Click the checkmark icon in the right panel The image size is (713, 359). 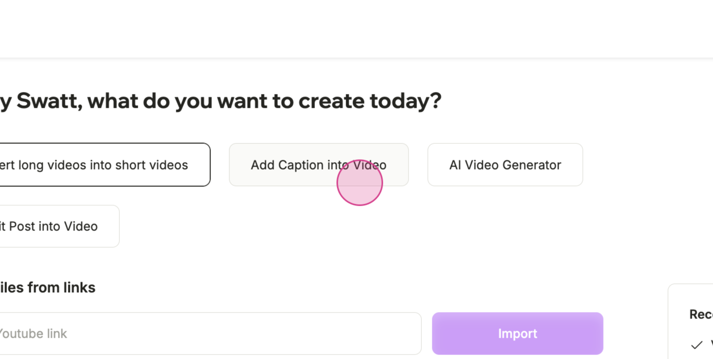(x=697, y=345)
